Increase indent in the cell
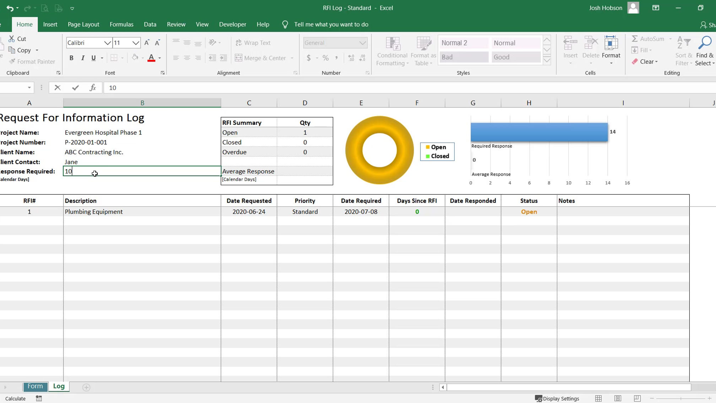This screenshot has height=403, width=716. [223, 58]
